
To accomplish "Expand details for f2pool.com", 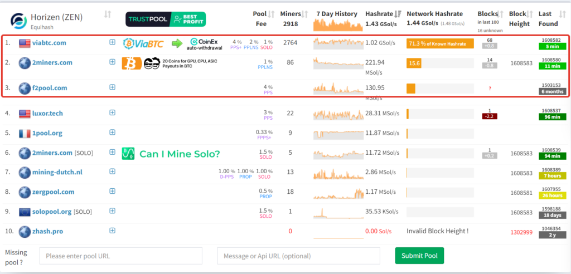I will tap(112, 87).
